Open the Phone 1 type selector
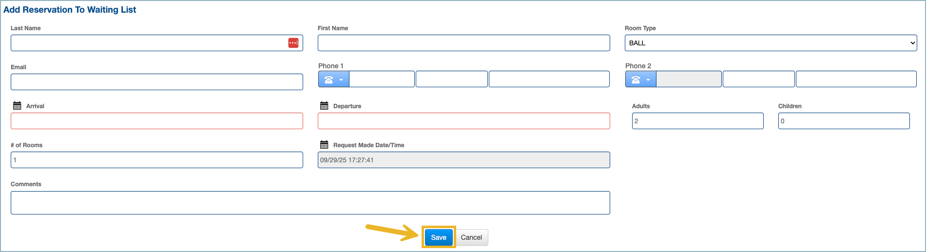Viewport: 926px width, 252px height. pyautogui.click(x=333, y=79)
